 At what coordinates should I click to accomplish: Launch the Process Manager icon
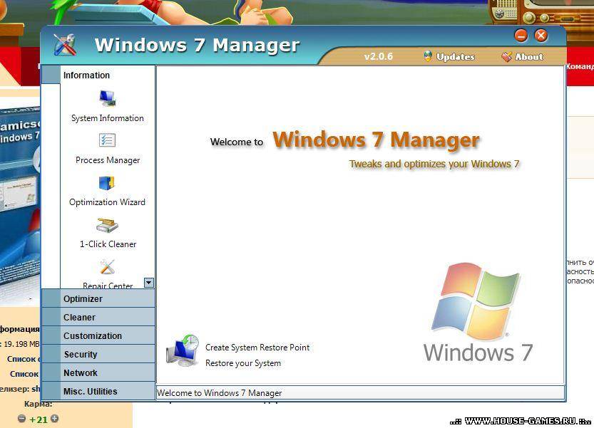pyautogui.click(x=107, y=140)
